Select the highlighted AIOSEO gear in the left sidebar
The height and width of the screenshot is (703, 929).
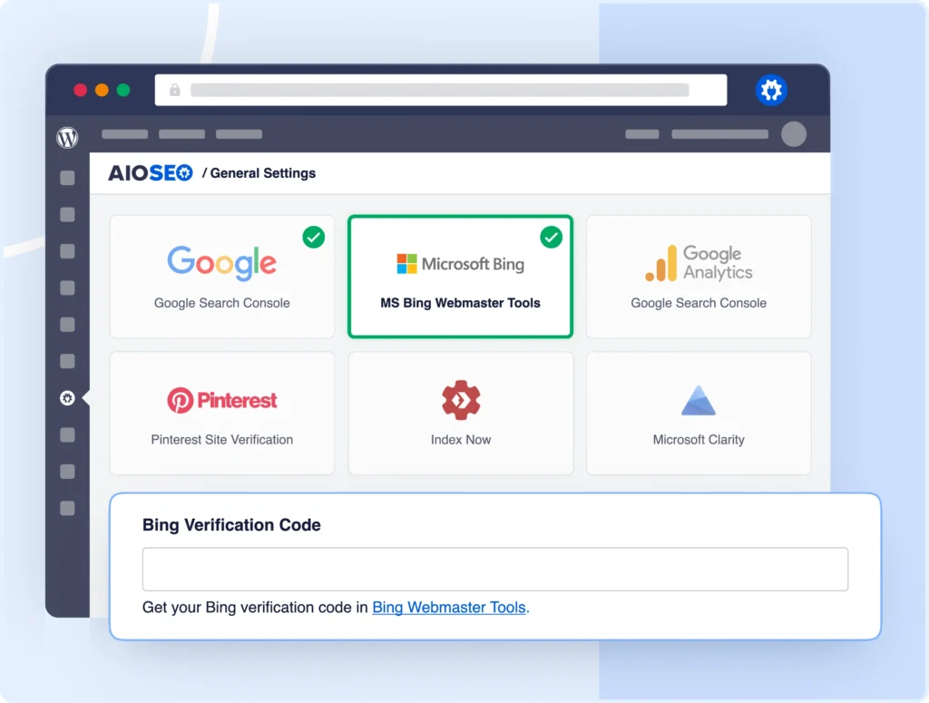(67, 397)
